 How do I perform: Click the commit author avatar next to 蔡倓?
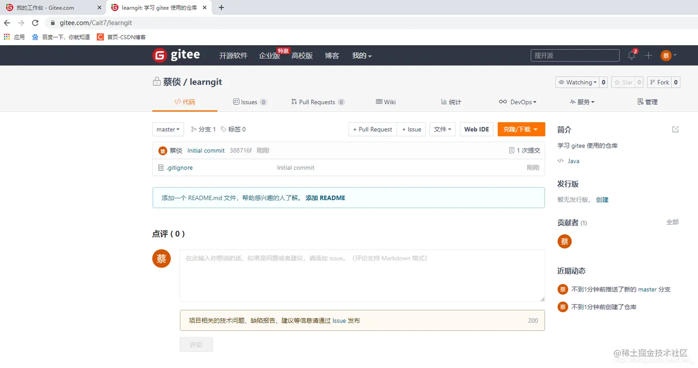[162, 151]
